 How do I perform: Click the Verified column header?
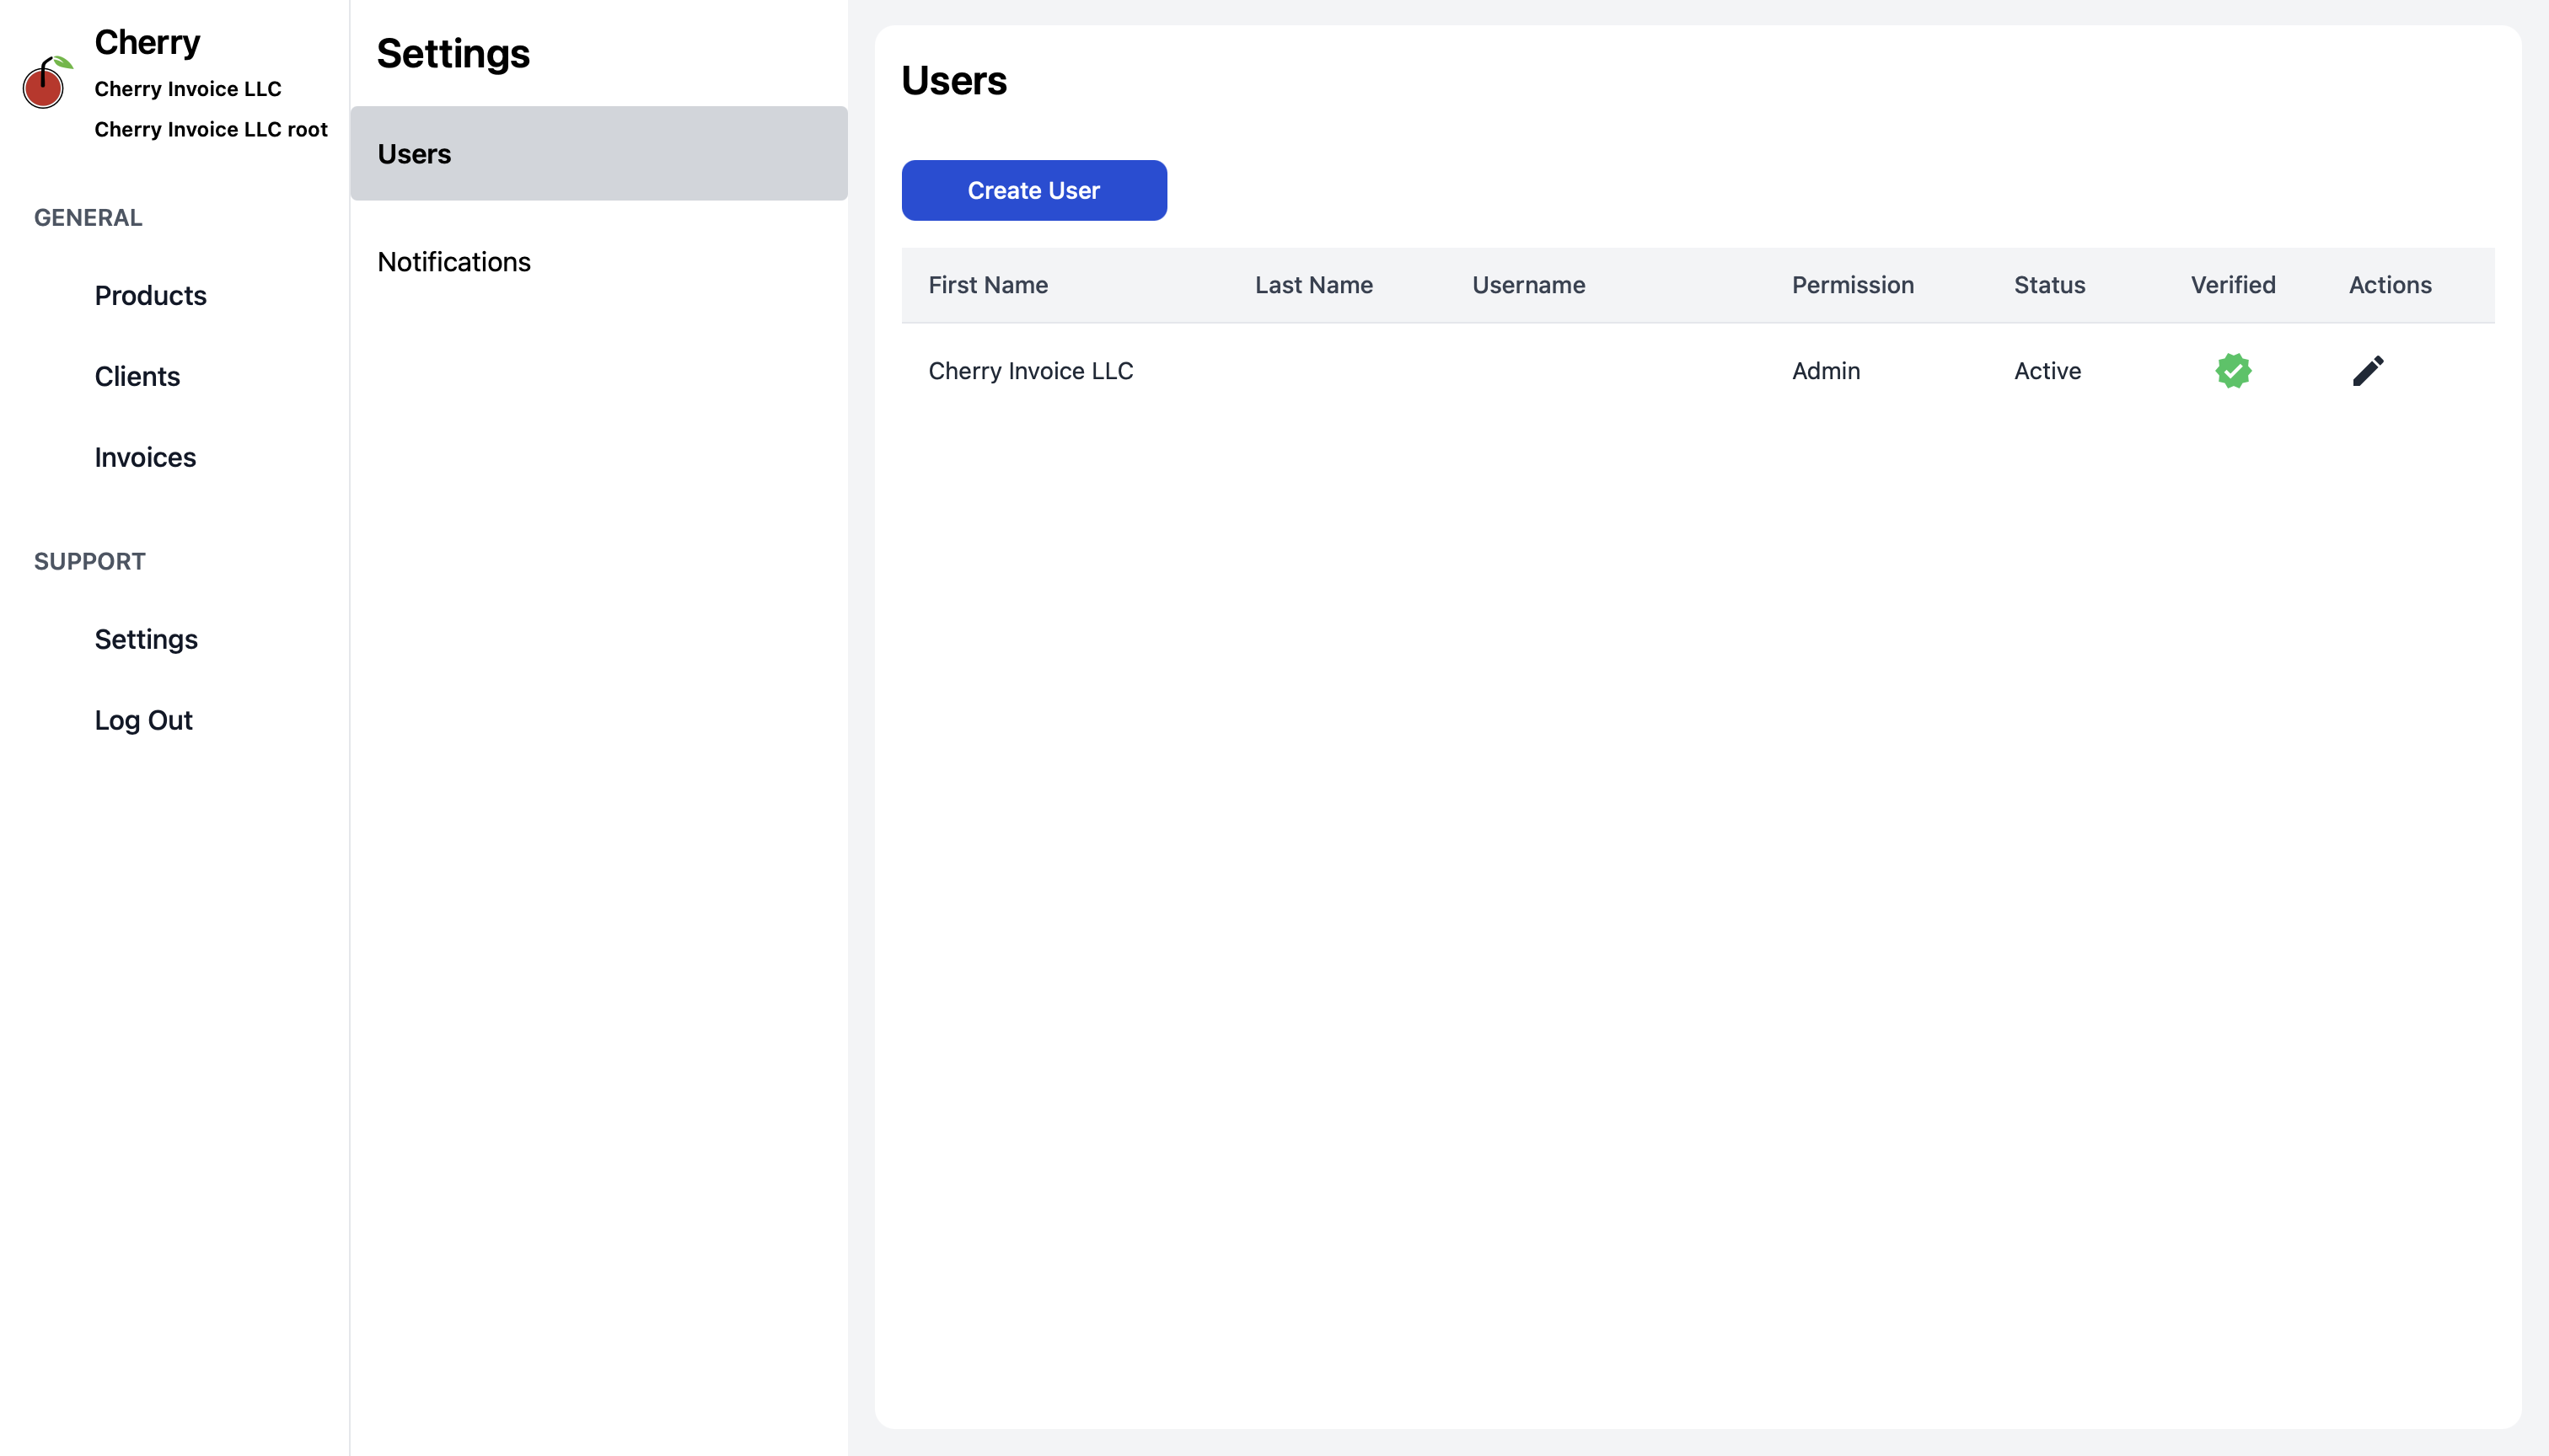click(2233, 285)
